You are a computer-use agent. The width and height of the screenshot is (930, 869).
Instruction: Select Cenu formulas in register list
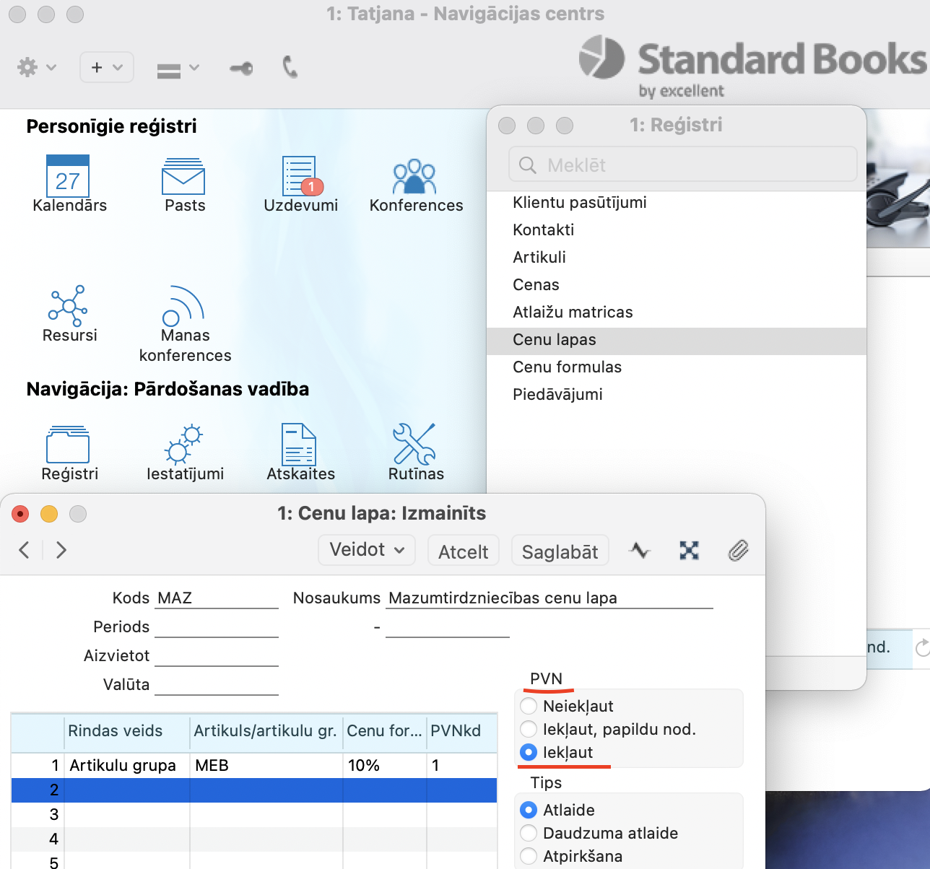coord(567,367)
